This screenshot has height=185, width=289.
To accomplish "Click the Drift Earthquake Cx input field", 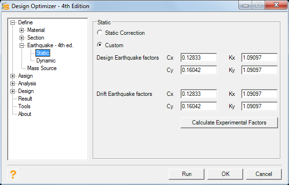I will pos(199,94).
